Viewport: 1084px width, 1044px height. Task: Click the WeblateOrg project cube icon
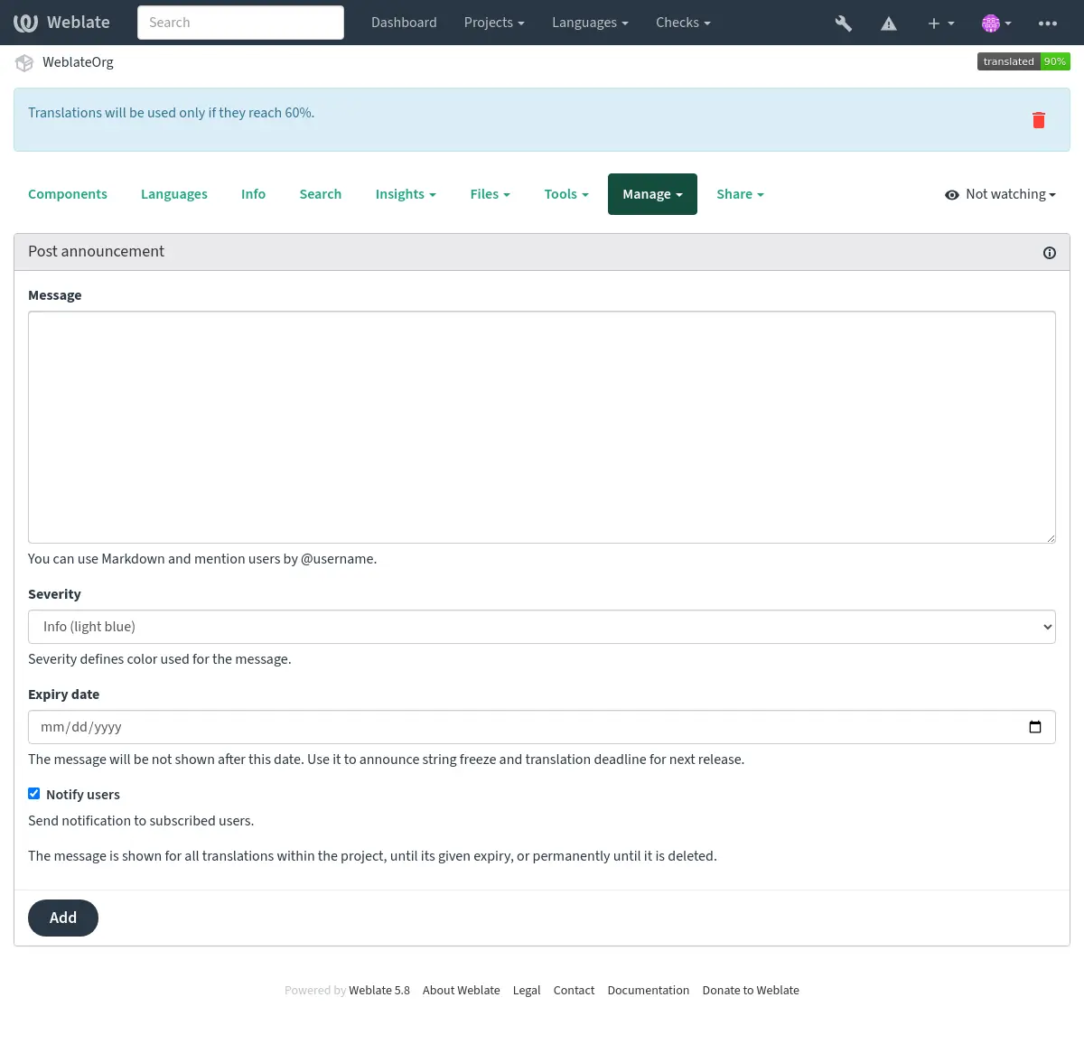coord(24,62)
